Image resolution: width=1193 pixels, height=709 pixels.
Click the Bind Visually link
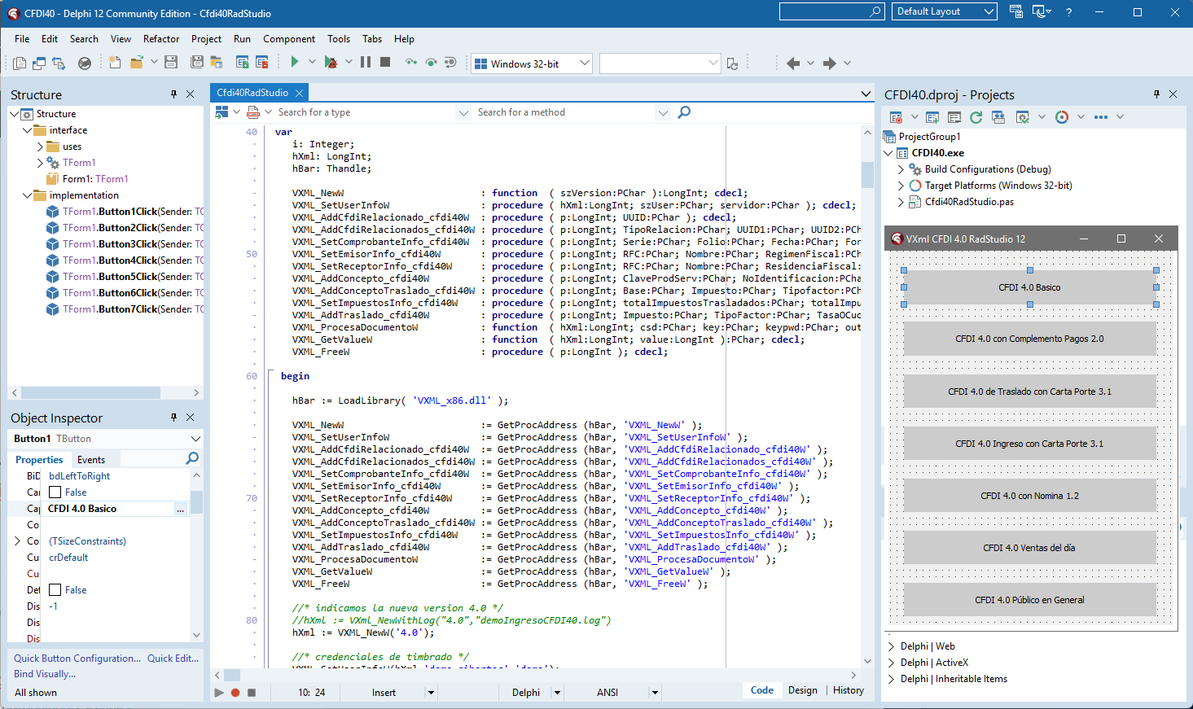(45, 674)
